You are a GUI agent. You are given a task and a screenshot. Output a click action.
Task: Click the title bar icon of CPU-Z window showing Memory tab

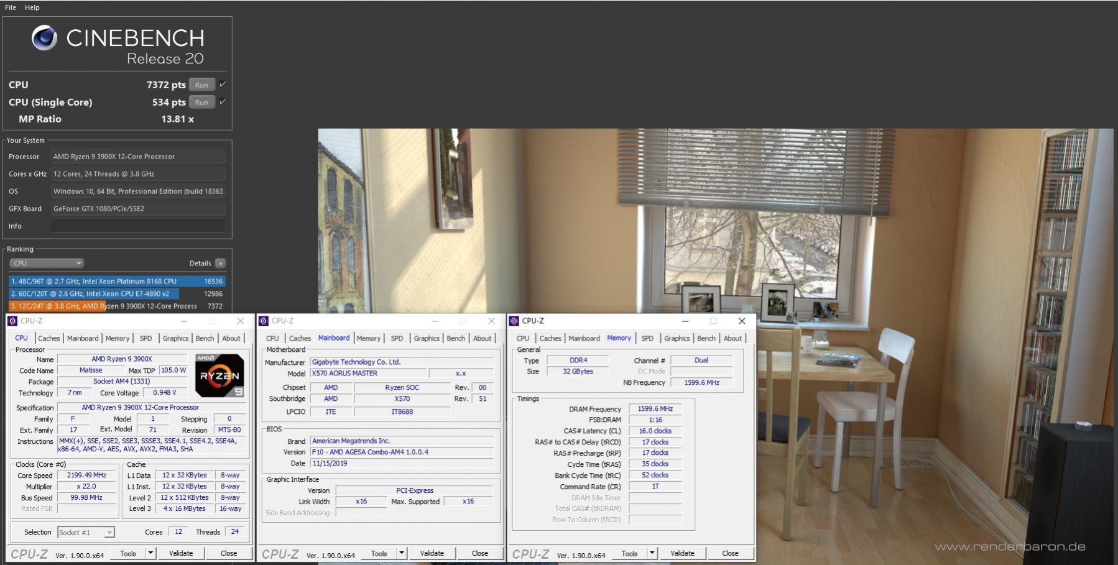click(514, 321)
